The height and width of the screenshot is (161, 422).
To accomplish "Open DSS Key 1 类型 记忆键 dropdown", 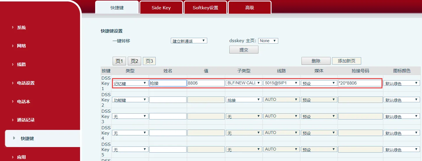I will click(x=130, y=83).
